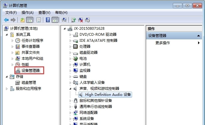
Task: Open the 文件(F) menu
Action: click(x=11, y=13)
